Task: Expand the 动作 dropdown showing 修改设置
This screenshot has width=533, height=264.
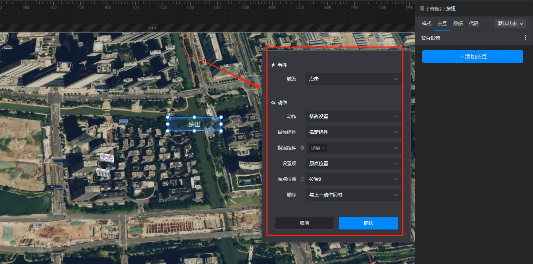Action: point(353,117)
